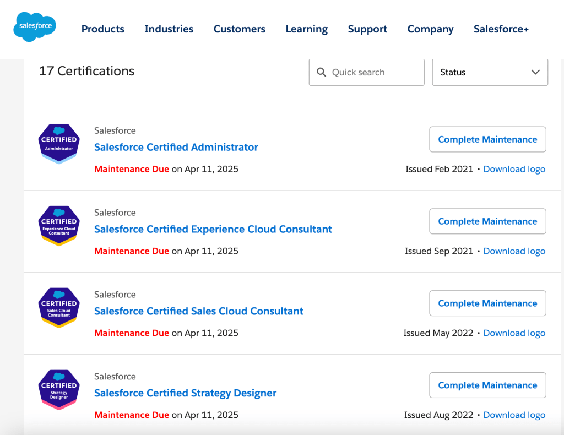Download logo for Certified Administrator
This screenshot has height=435, width=564.
(514, 169)
